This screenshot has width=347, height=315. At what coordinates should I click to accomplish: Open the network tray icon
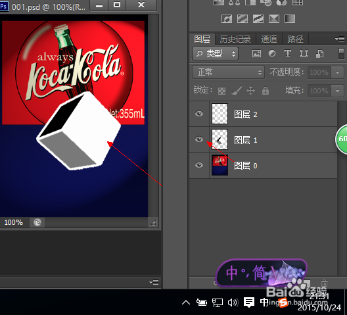coord(218,303)
